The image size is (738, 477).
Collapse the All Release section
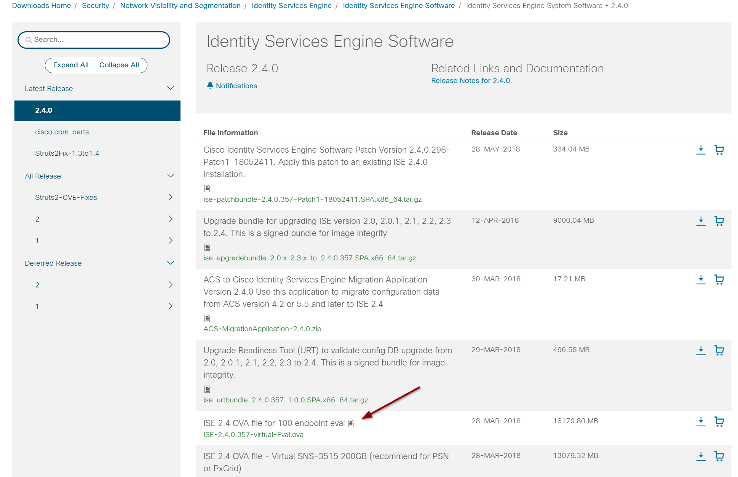click(171, 176)
